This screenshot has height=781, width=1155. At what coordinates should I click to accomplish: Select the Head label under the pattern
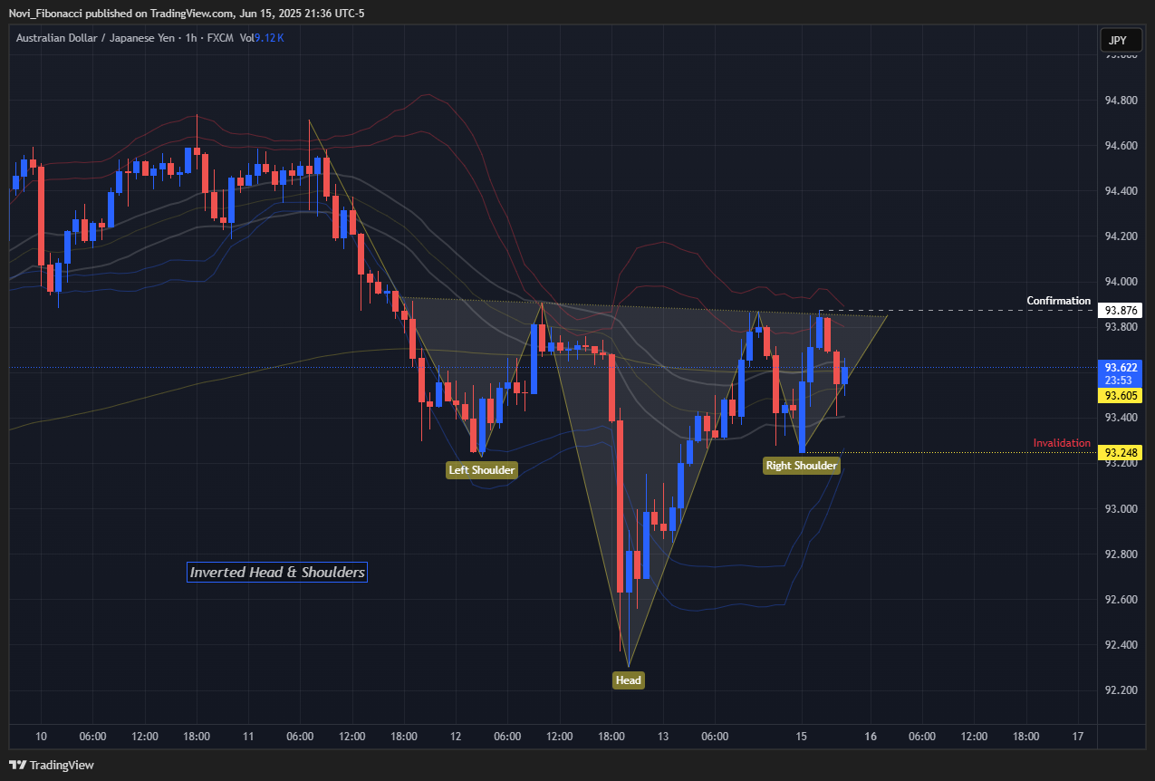click(629, 680)
